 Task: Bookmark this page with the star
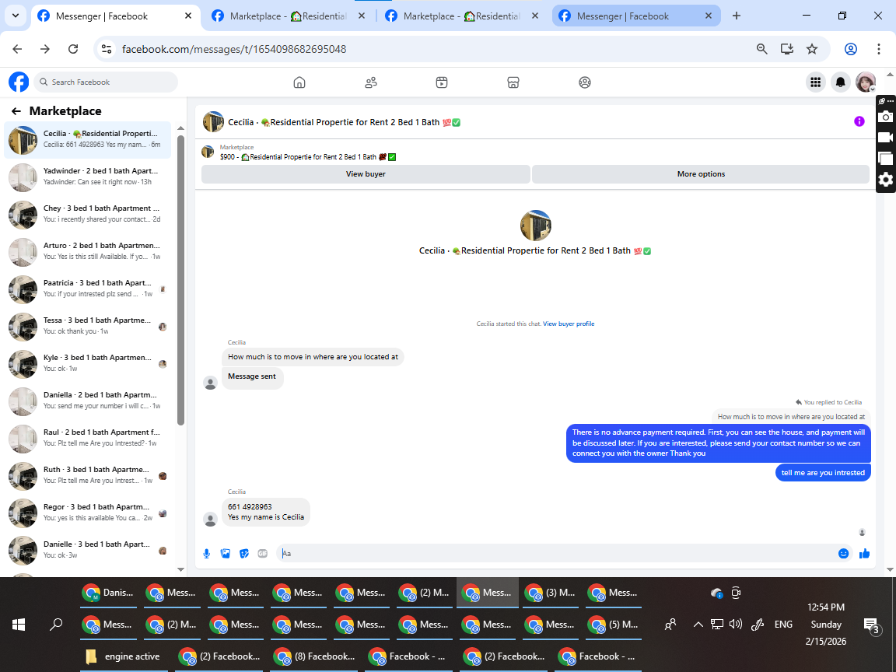[x=812, y=49]
